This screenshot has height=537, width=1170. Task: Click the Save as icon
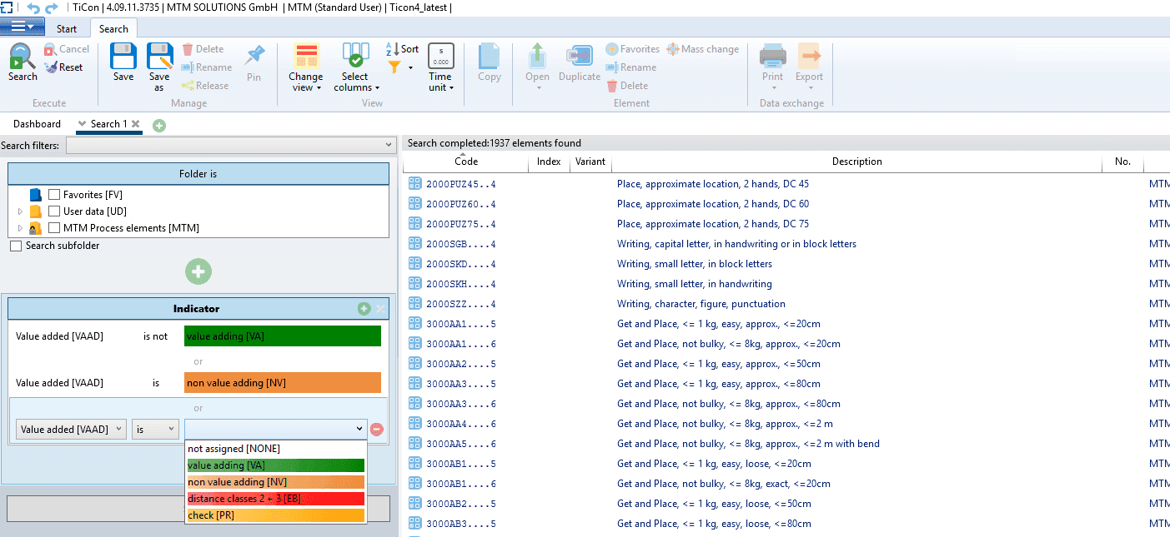point(159,57)
